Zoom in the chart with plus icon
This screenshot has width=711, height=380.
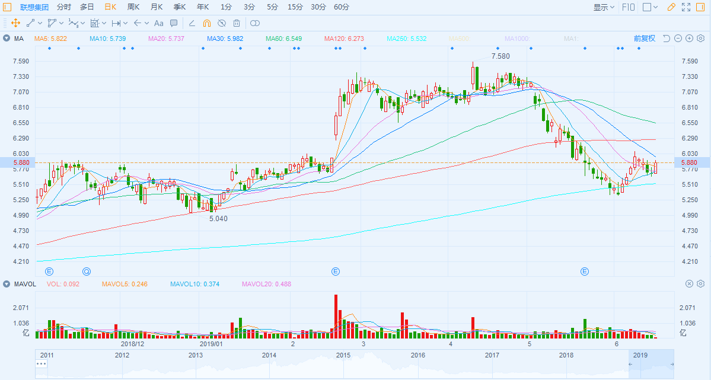point(689,39)
